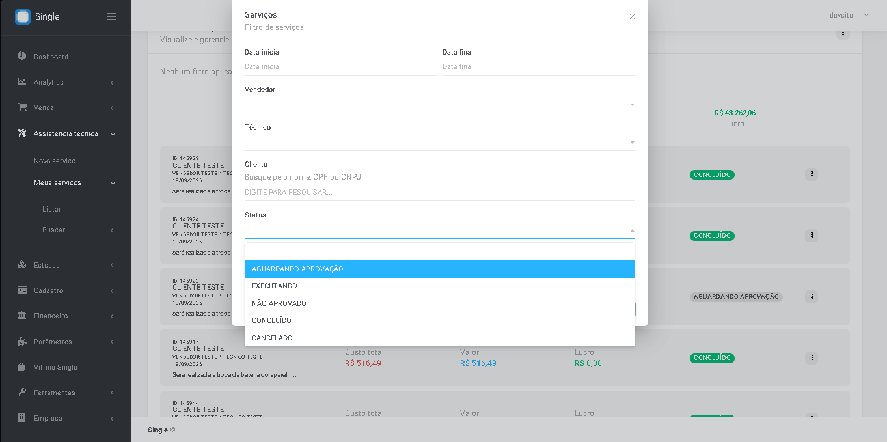This screenshot has width=887, height=442.
Task: Toggle the hamburger sidebar menu
Action: pyautogui.click(x=111, y=17)
